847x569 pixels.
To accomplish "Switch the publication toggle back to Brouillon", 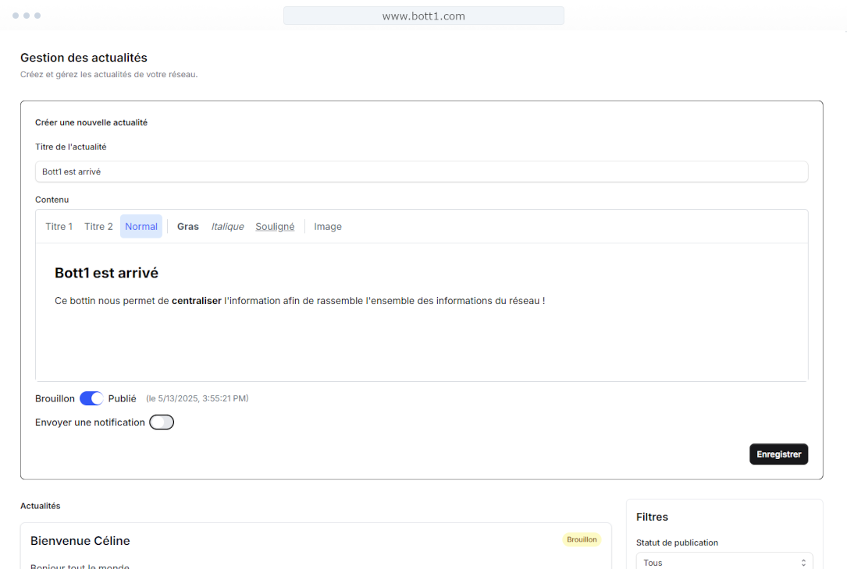I will click(91, 398).
